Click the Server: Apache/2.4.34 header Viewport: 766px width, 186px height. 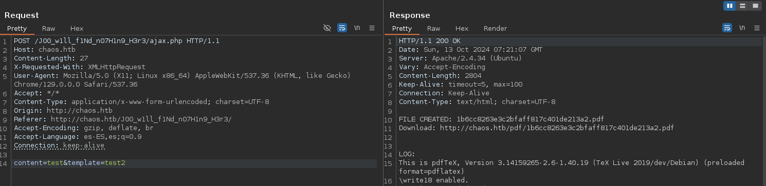click(x=460, y=58)
